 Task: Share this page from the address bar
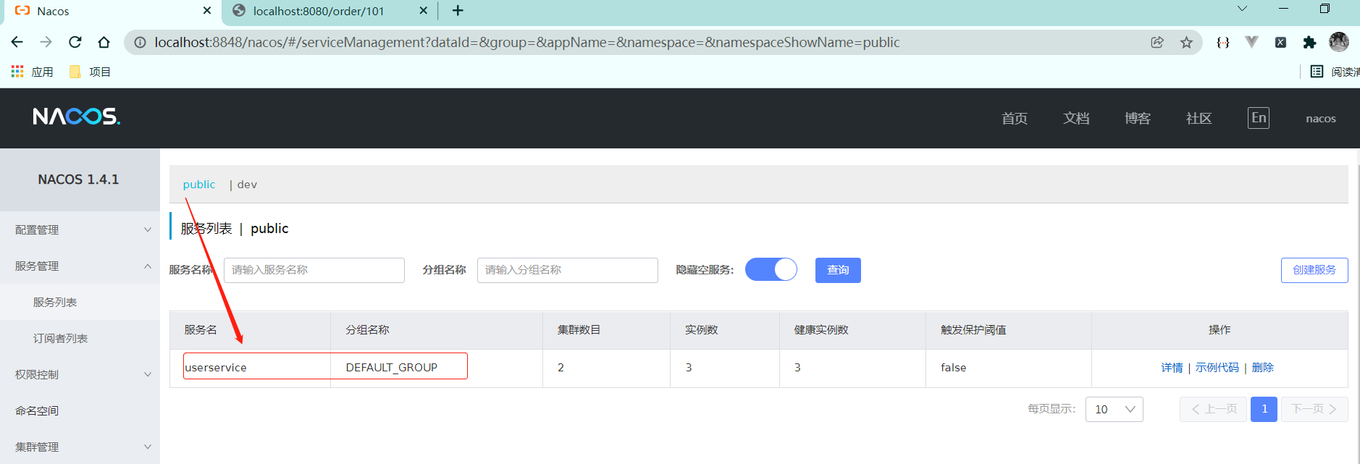click(x=1157, y=42)
